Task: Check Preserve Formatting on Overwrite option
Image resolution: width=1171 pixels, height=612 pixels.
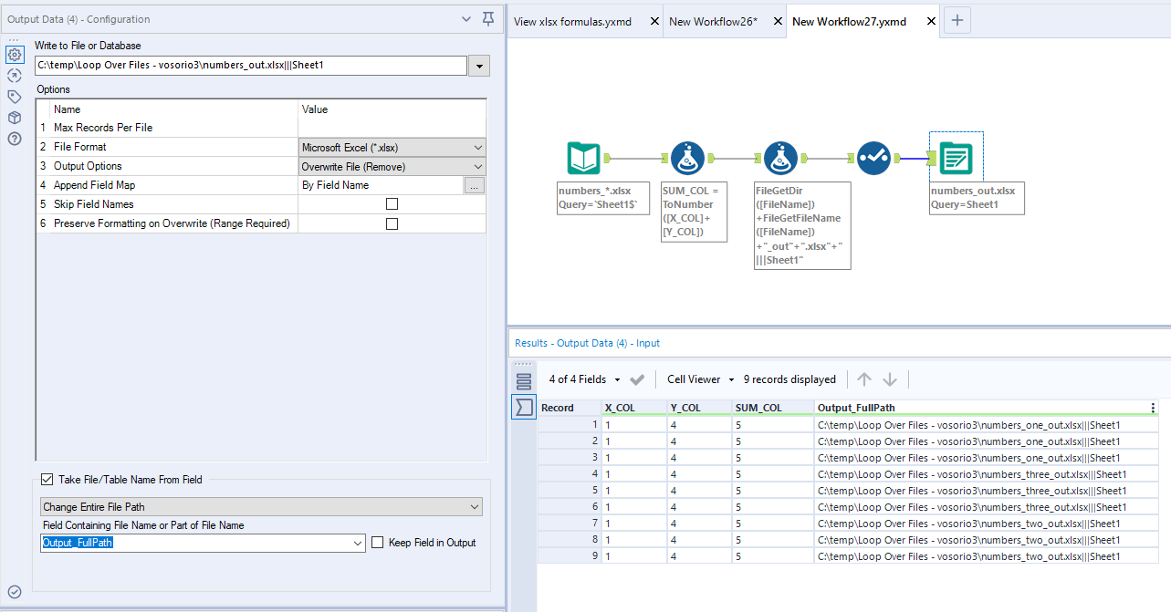Action: click(392, 223)
